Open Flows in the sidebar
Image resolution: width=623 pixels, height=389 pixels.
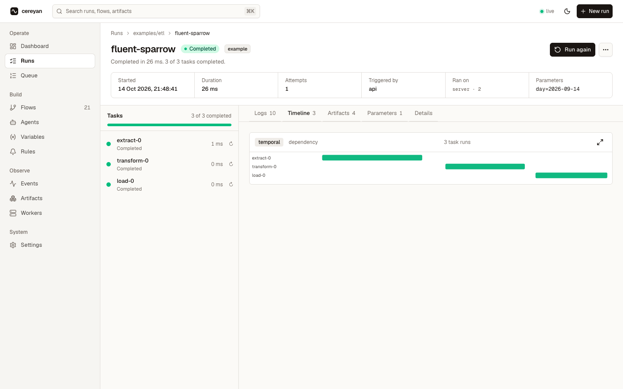[x=50, y=108]
